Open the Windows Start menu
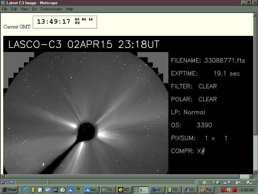Image resolution: width=258 pixels, height=194 pixels. coord(9,190)
